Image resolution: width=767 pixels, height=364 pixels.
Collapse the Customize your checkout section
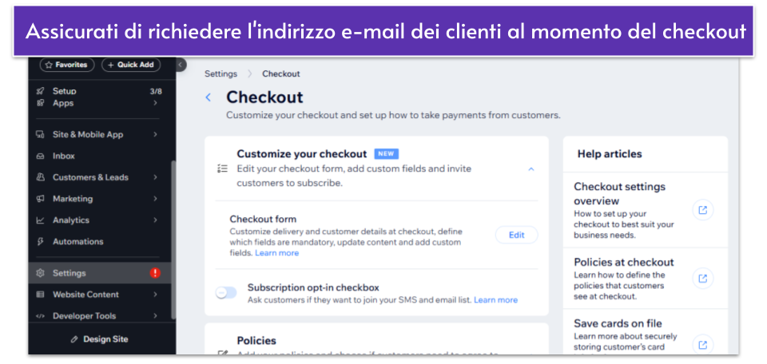[x=531, y=169]
